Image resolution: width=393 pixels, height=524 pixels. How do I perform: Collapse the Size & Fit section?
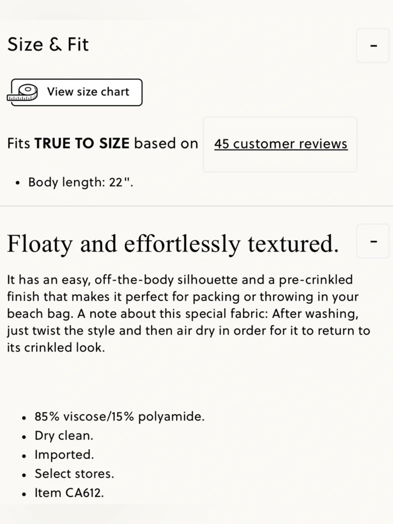[x=373, y=46]
